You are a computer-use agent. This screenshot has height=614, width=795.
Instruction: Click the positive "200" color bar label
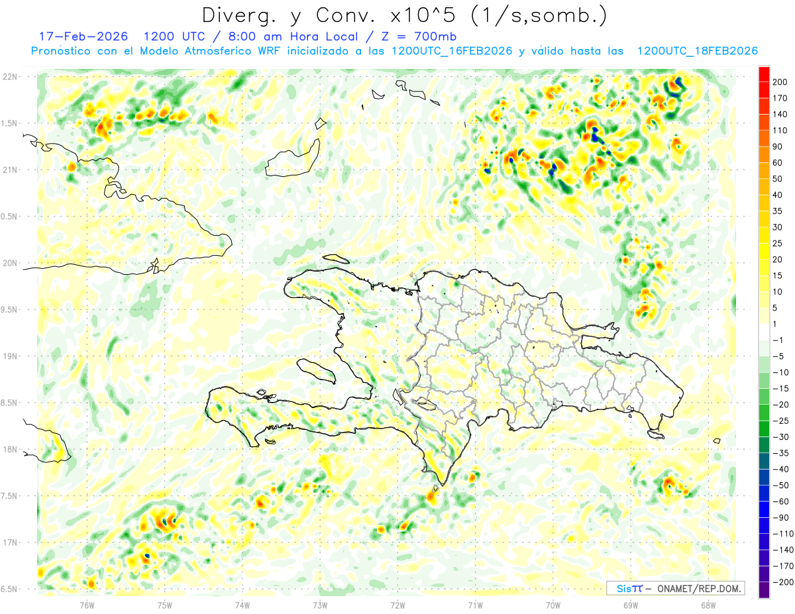pos(780,82)
